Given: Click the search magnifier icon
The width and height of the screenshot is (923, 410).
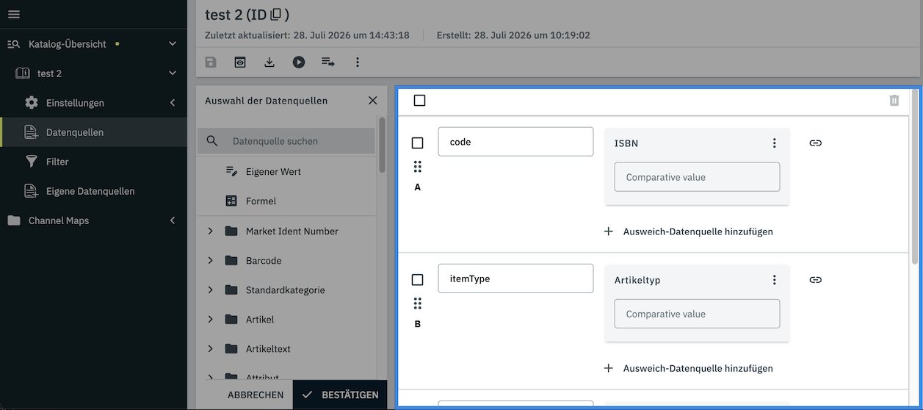Looking at the screenshot, I should 212,141.
